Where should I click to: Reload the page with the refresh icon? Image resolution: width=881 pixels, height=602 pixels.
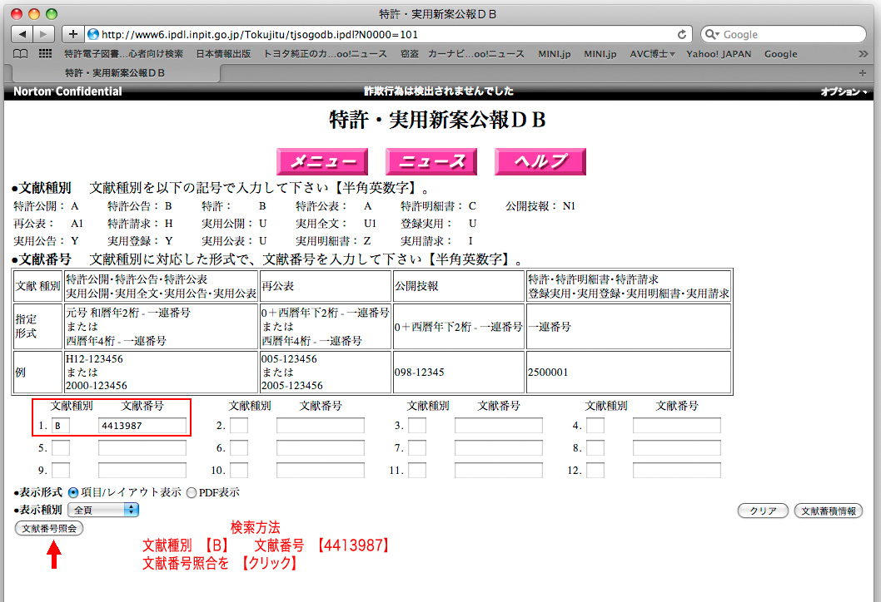pos(683,34)
